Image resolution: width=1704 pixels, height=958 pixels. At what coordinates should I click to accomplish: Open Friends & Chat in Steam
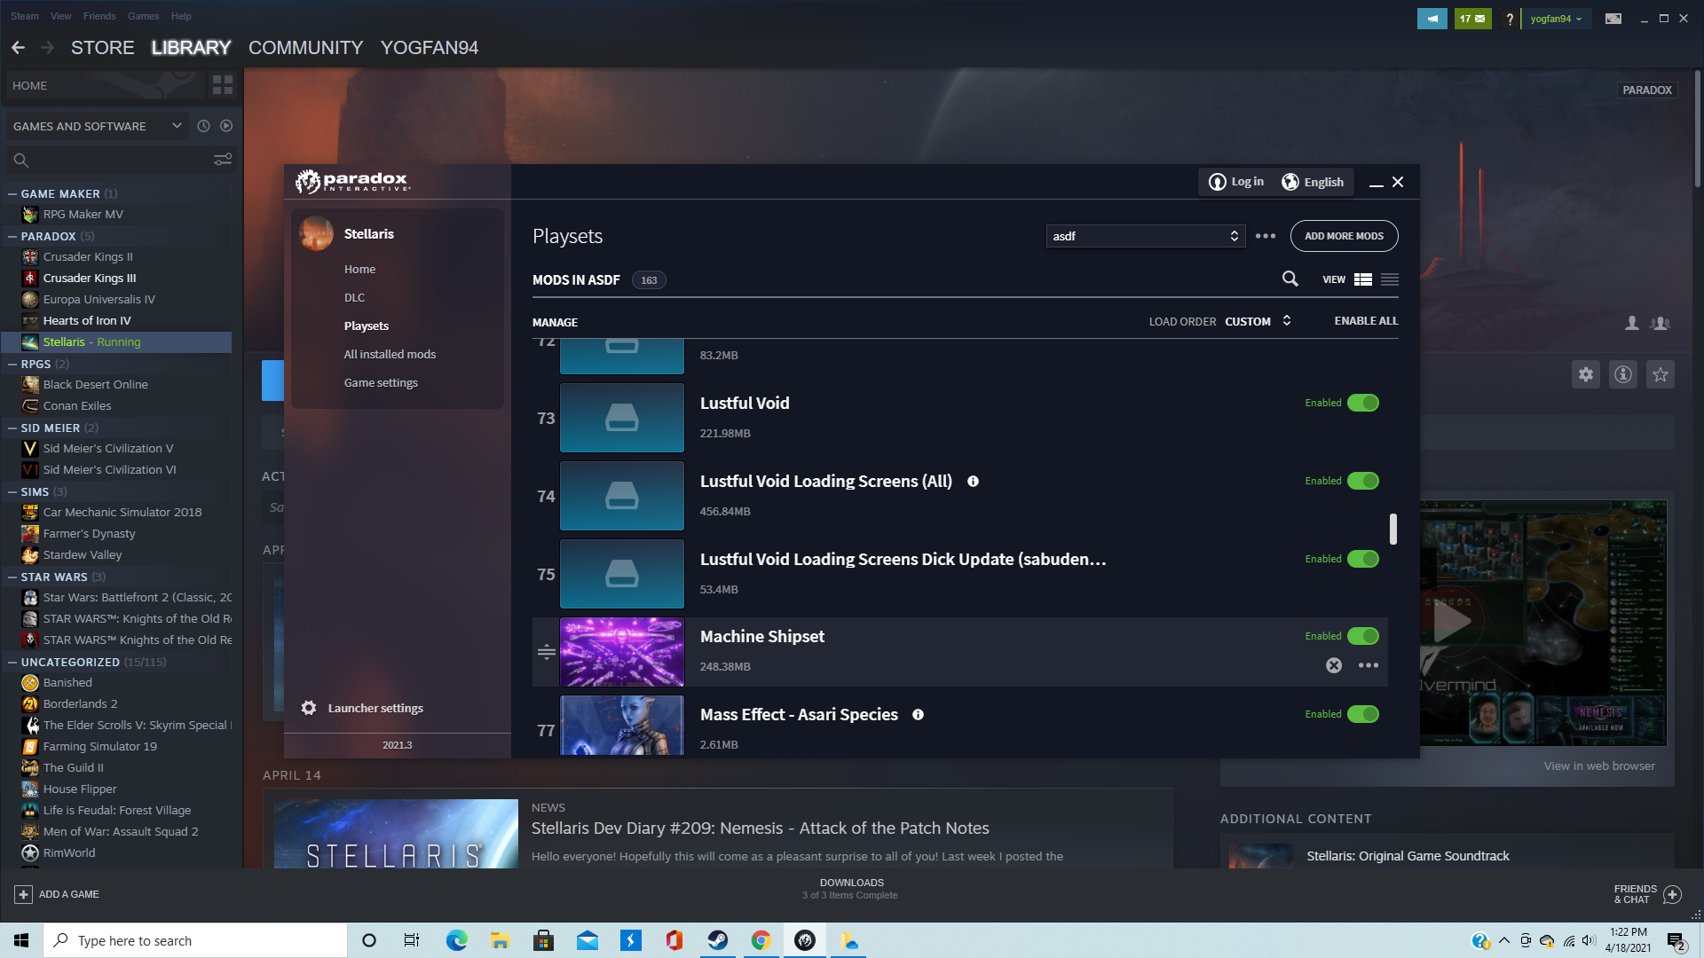point(1647,894)
